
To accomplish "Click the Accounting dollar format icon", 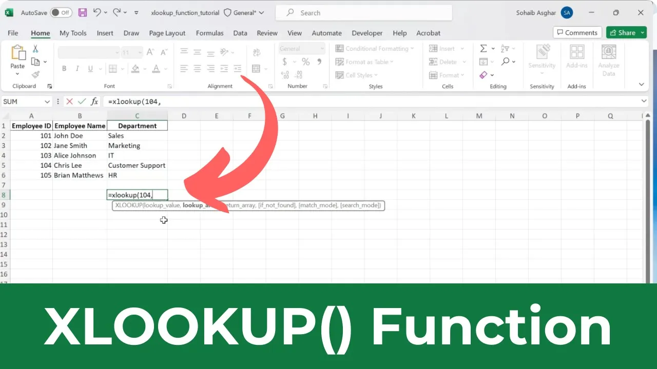I will [285, 62].
